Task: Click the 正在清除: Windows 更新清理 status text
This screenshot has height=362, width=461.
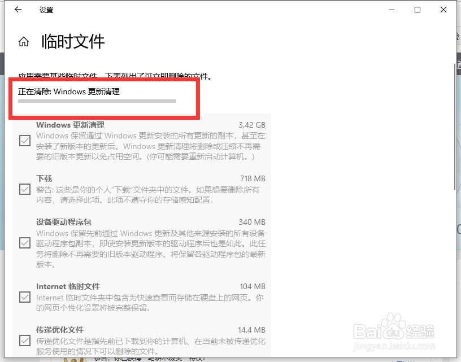Action: point(69,91)
